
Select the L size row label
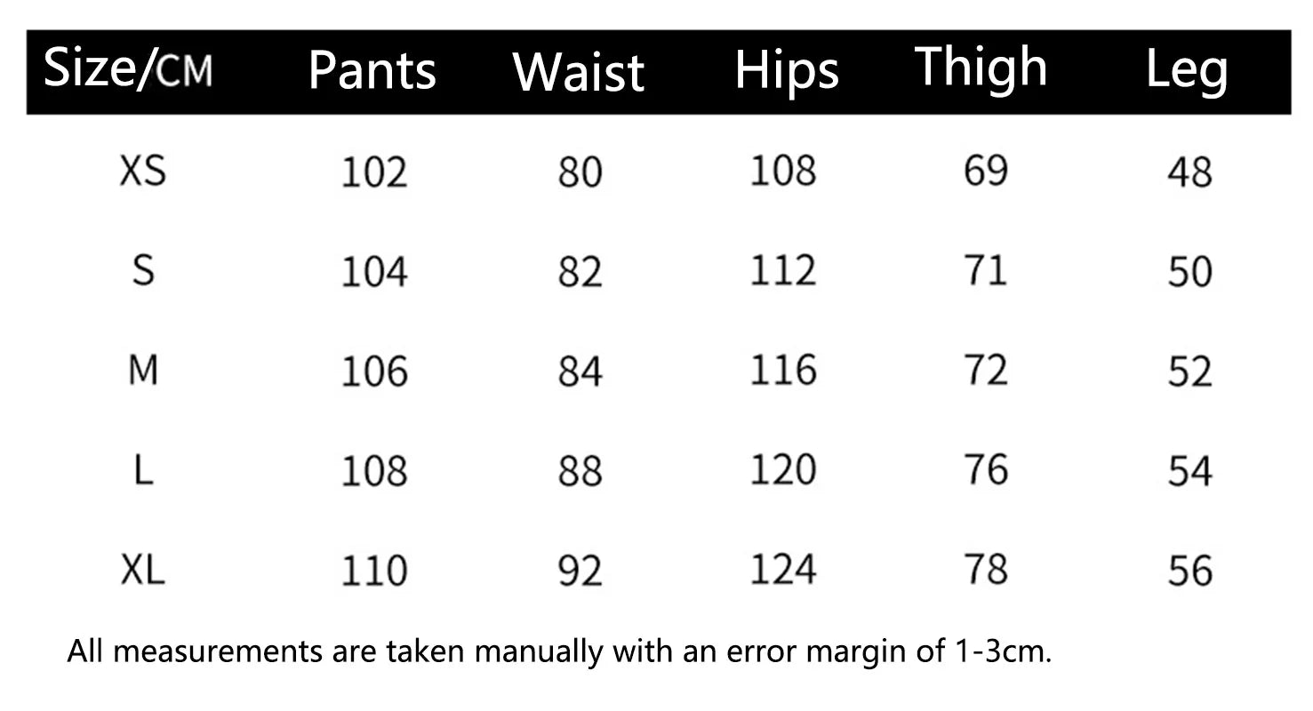point(143,469)
